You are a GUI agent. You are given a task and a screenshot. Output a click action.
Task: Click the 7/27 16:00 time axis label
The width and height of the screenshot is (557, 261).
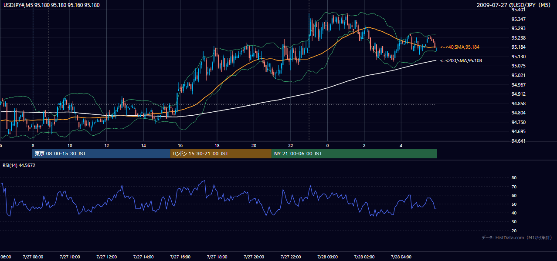point(180,257)
